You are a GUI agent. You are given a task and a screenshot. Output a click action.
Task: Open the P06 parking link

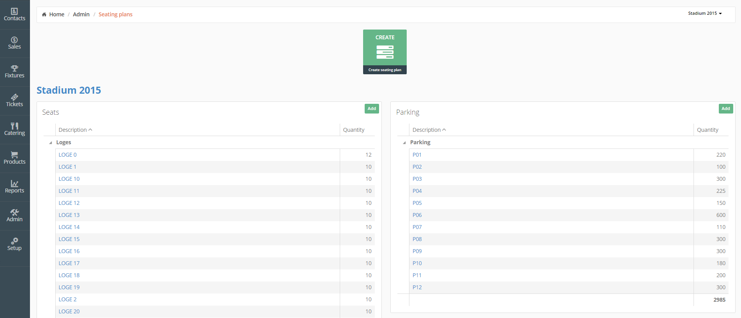point(417,215)
